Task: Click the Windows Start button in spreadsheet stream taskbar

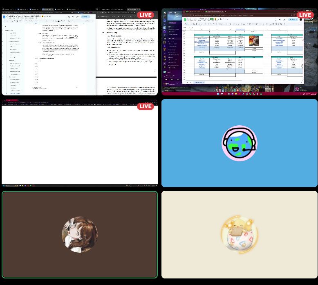Action: [218, 94]
